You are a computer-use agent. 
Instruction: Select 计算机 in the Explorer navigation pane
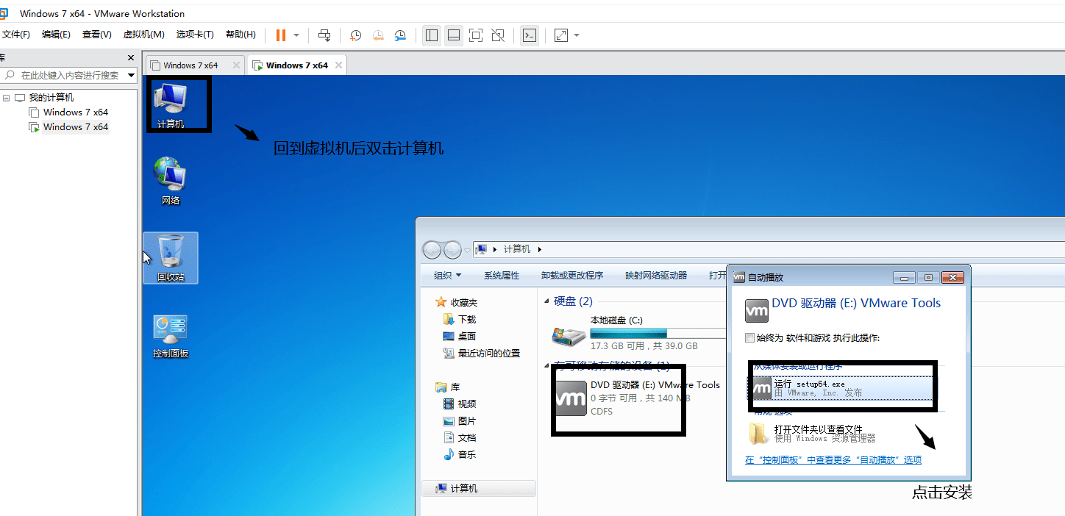click(479, 489)
